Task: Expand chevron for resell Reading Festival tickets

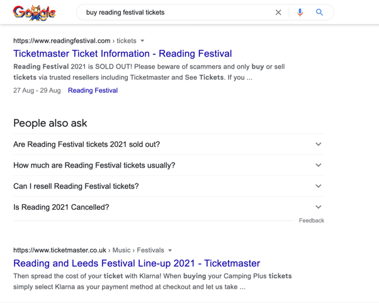Action: point(318,186)
